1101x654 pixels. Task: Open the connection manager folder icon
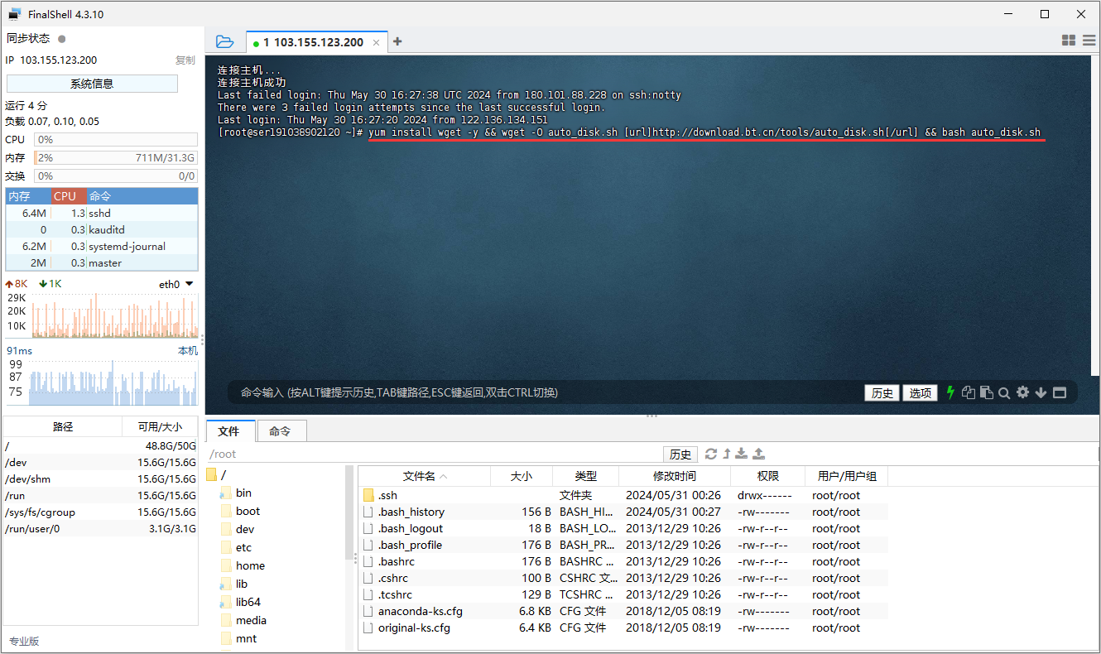point(224,41)
